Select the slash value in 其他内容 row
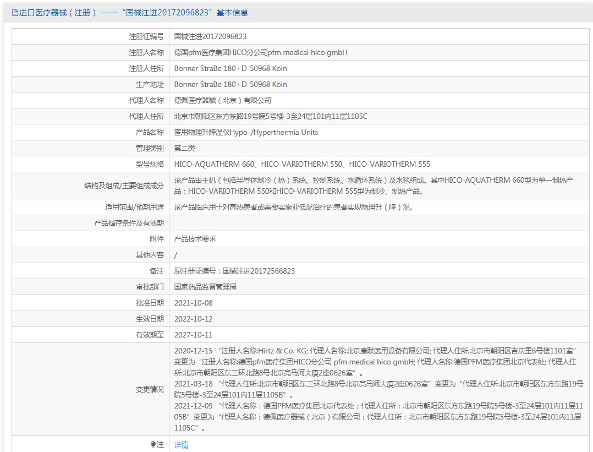593x452 pixels. pyautogui.click(x=175, y=255)
